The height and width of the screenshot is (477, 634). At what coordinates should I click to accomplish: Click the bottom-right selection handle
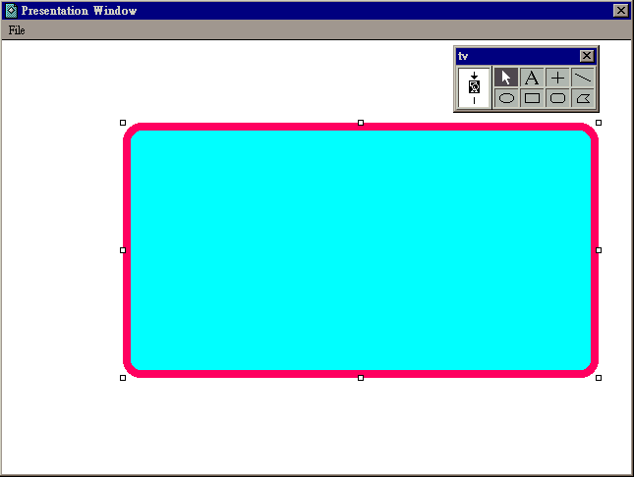599,378
